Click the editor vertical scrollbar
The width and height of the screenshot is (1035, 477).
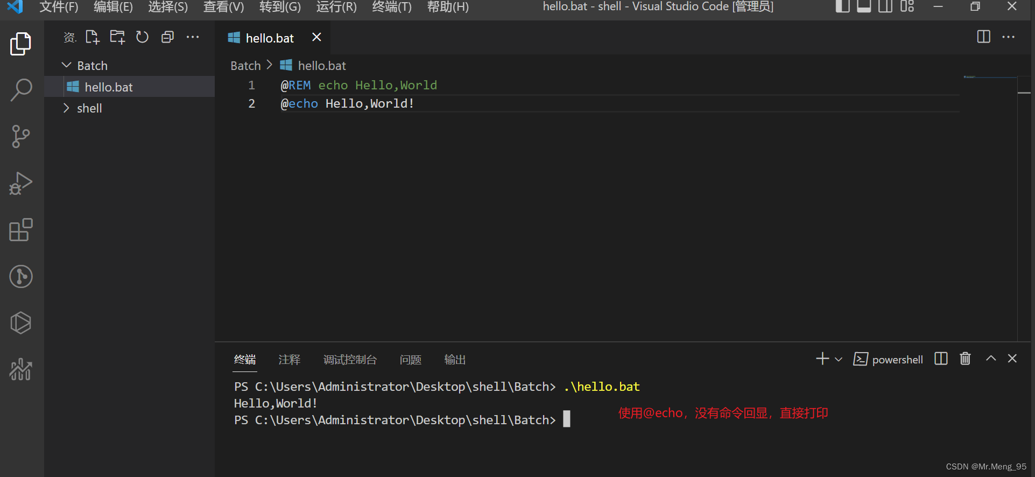[1024, 208]
